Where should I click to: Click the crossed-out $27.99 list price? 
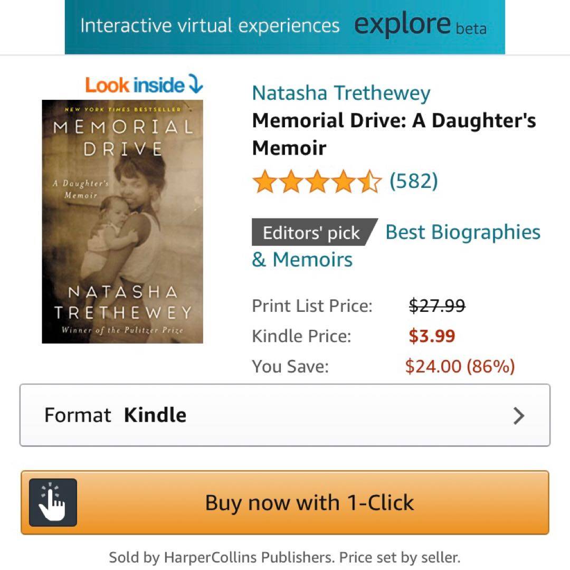(x=437, y=306)
